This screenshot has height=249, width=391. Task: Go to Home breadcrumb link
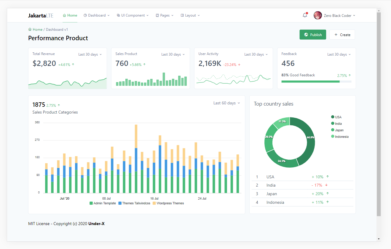38,30
